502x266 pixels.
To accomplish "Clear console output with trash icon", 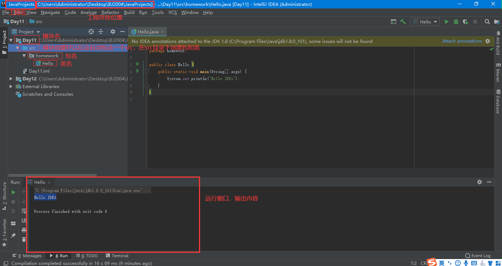I will (x=24, y=240).
